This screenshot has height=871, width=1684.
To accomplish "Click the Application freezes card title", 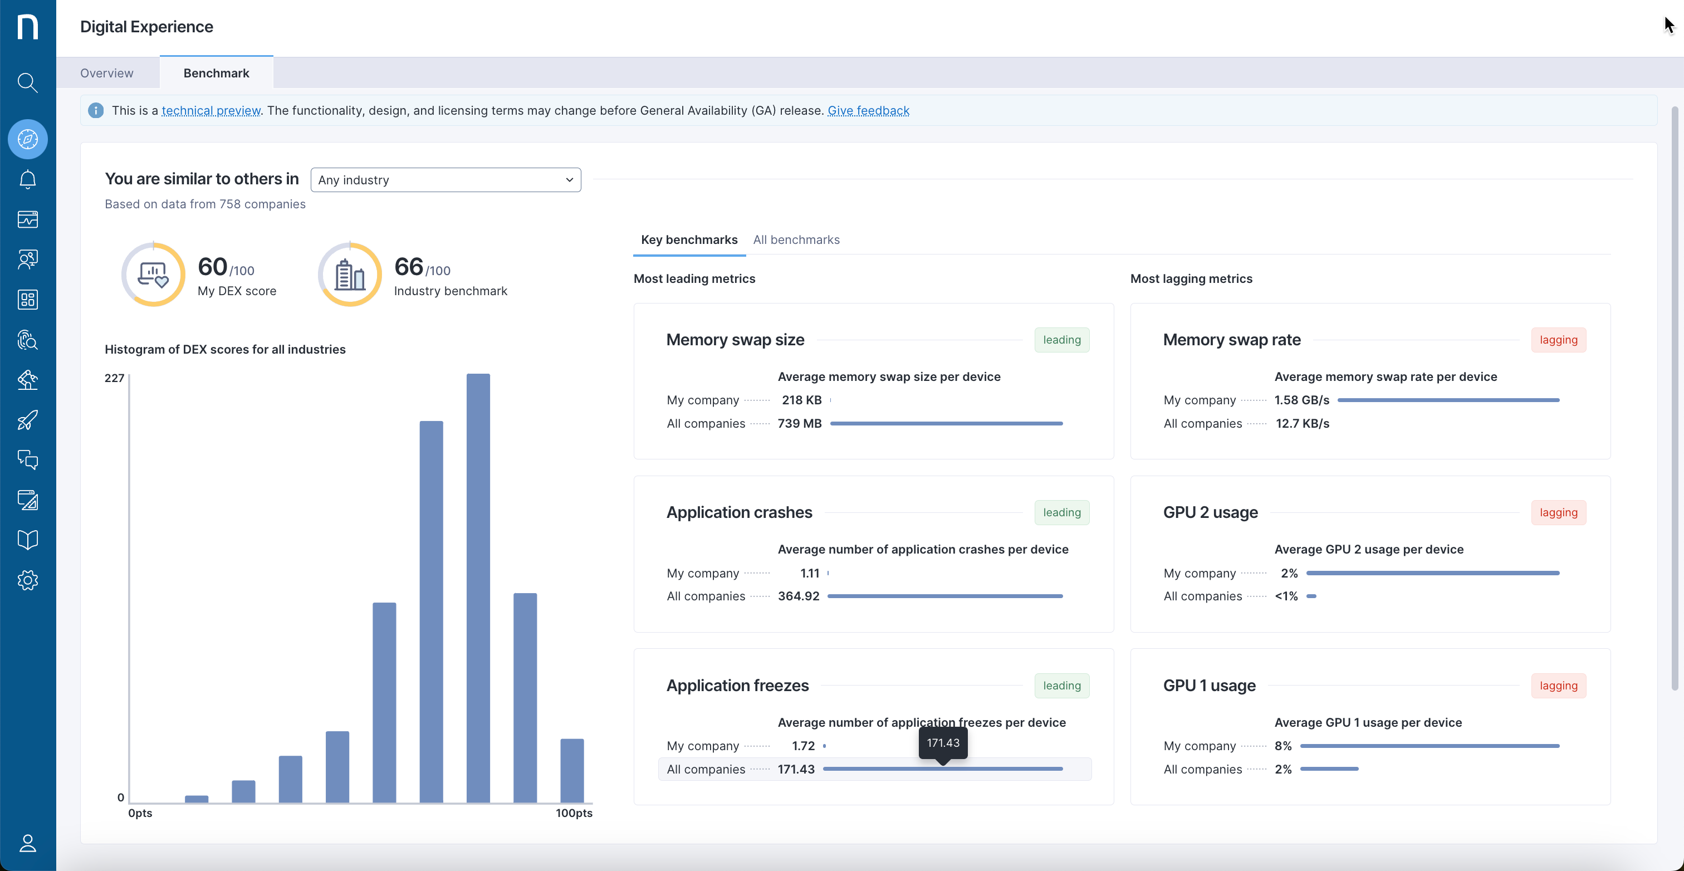I will pyautogui.click(x=737, y=686).
